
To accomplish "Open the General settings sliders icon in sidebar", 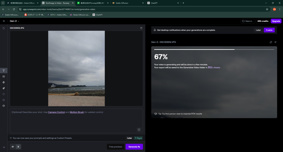I will [x=4, y=76].
